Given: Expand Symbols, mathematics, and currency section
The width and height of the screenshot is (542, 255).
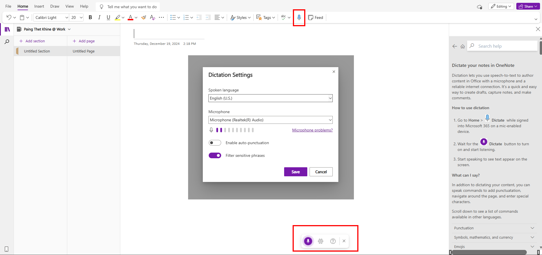Looking at the screenshot, I should pos(494,238).
